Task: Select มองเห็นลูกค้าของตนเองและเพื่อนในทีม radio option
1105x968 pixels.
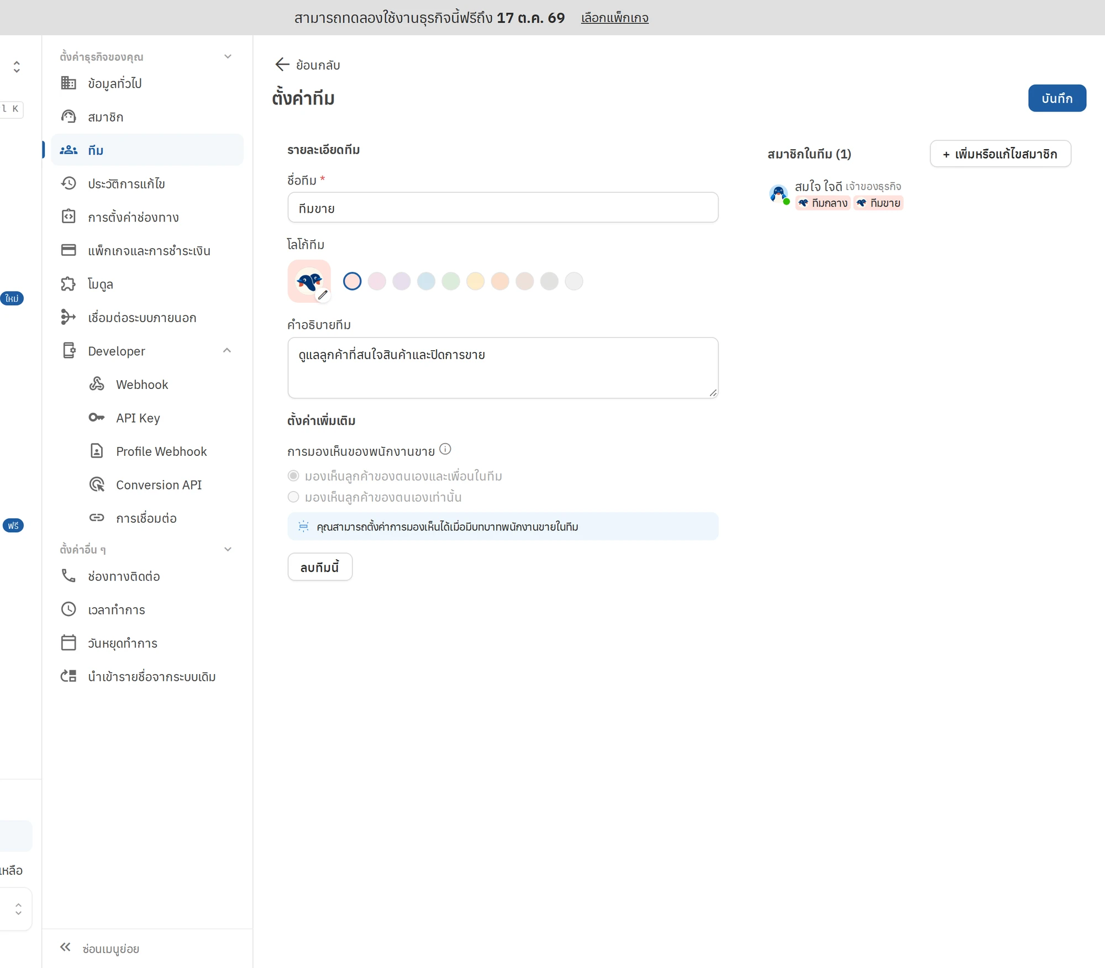Action: (x=293, y=476)
